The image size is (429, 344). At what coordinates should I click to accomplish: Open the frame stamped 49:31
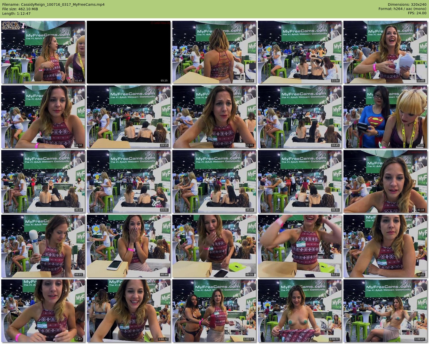[x=214, y=246]
